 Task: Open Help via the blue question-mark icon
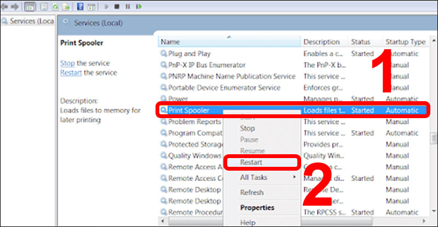(80, 7)
